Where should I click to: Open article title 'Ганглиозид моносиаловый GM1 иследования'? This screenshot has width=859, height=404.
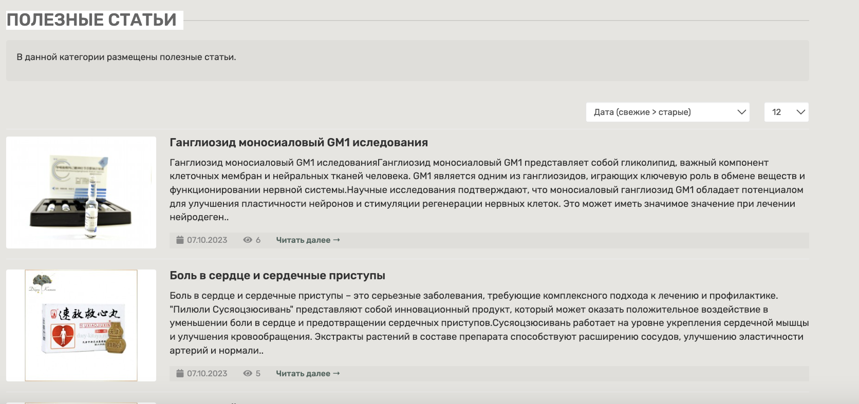pos(298,143)
